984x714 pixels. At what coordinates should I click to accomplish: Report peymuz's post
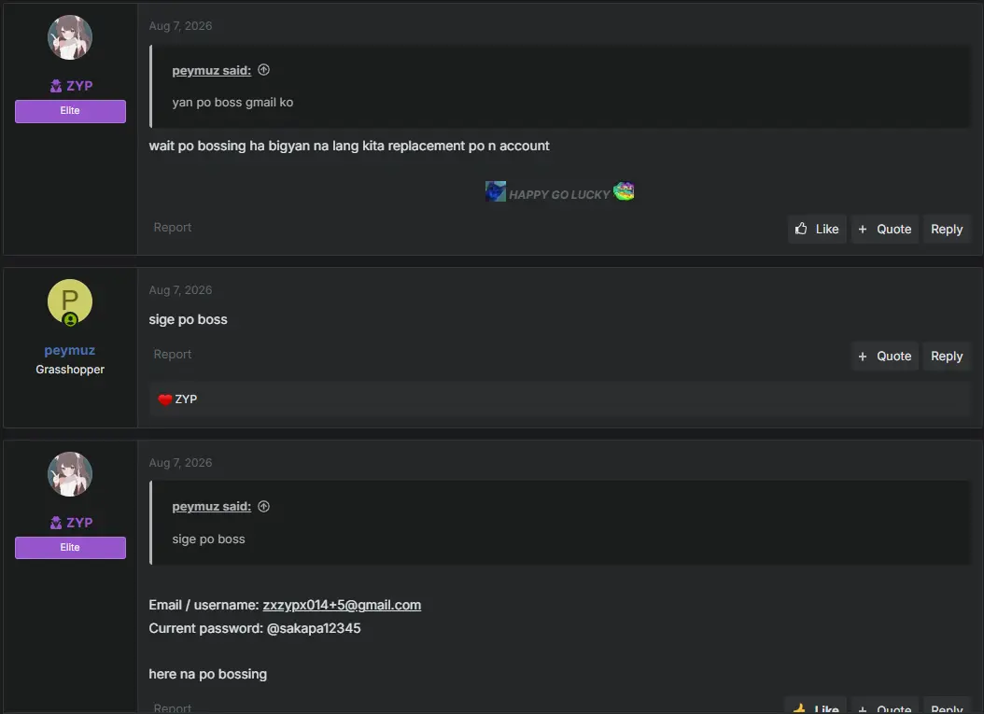[x=173, y=354]
